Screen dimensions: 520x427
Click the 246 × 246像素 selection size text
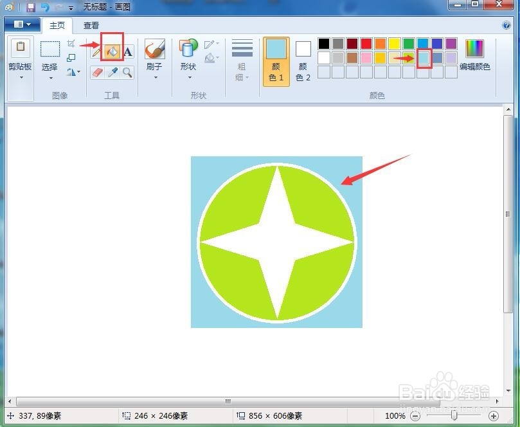(x=161, y=416)
